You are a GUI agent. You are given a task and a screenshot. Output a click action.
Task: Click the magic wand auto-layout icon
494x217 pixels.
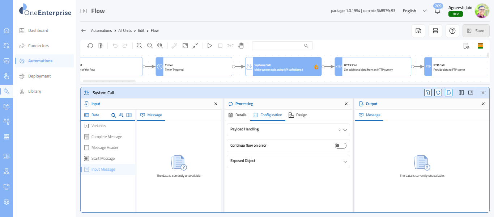(x=174, y=46)
